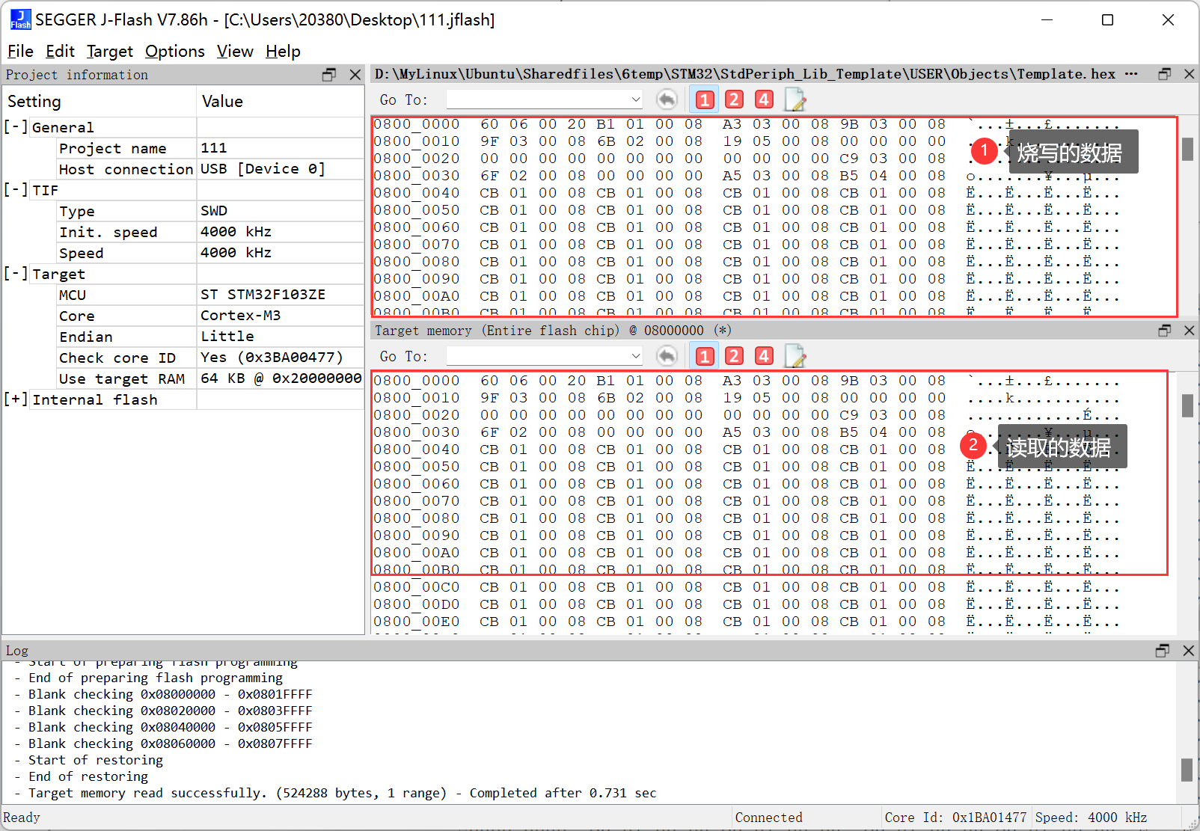
Task: Click edit icon in Target memory toolbar
Action: click(x=795, y=356)
